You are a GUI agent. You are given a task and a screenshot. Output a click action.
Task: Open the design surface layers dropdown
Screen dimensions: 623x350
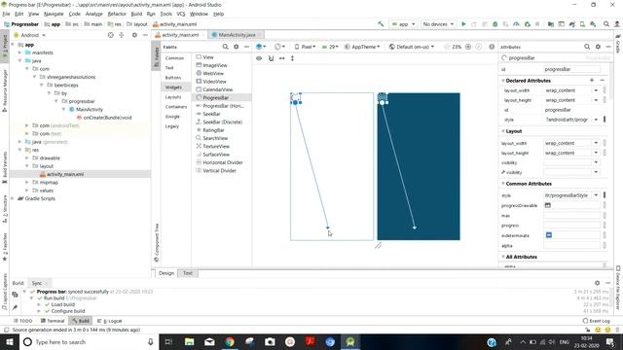pyautogui.click(x=261, y=47)
